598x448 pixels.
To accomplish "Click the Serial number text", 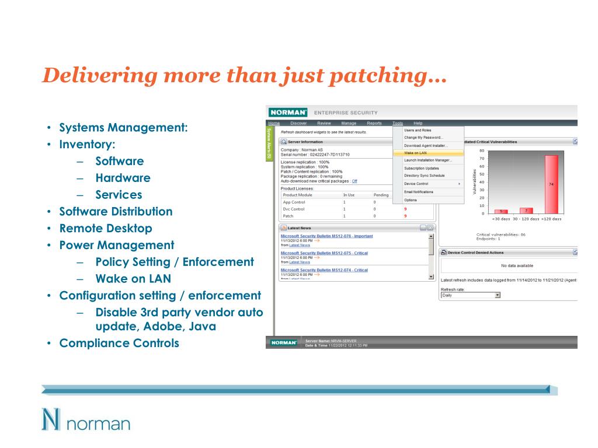I will point(315,155).
